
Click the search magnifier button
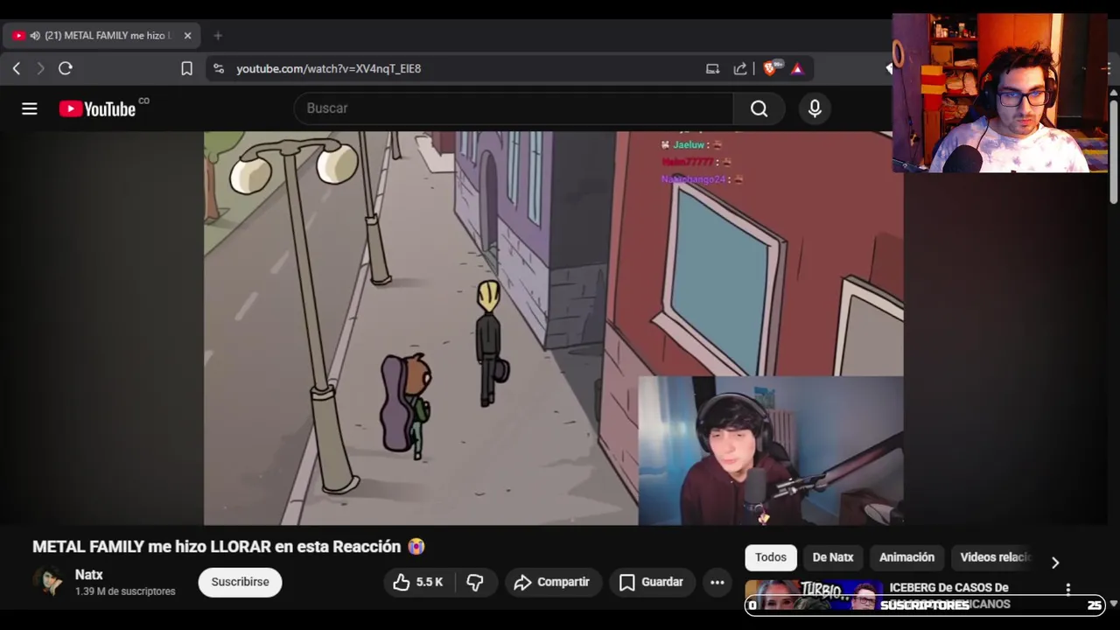point(759,108)
